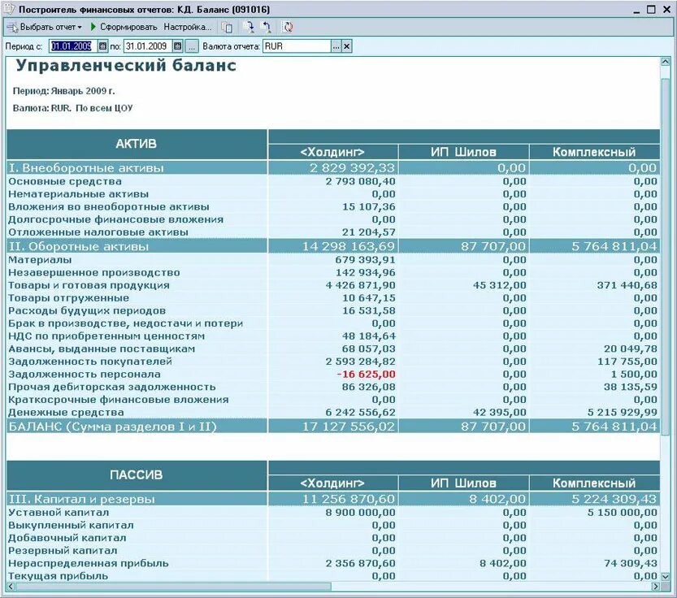This screenshot has height=598, width=677.
Task: Click value 15 107,36 in Вложения row
Action: pyautogui.click(x=369, y=207)
